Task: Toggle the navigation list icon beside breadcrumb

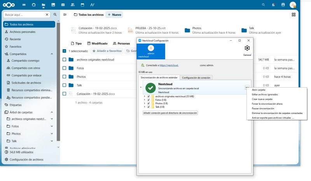Action: tap(65, 15)
